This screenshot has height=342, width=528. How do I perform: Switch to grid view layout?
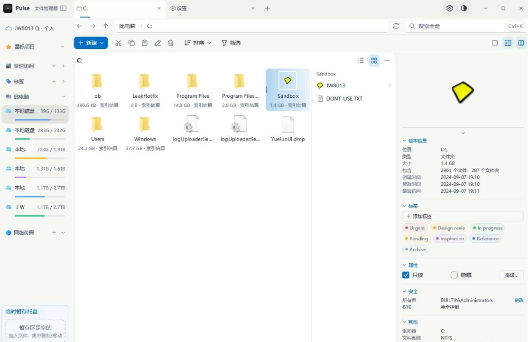(374, 60)
